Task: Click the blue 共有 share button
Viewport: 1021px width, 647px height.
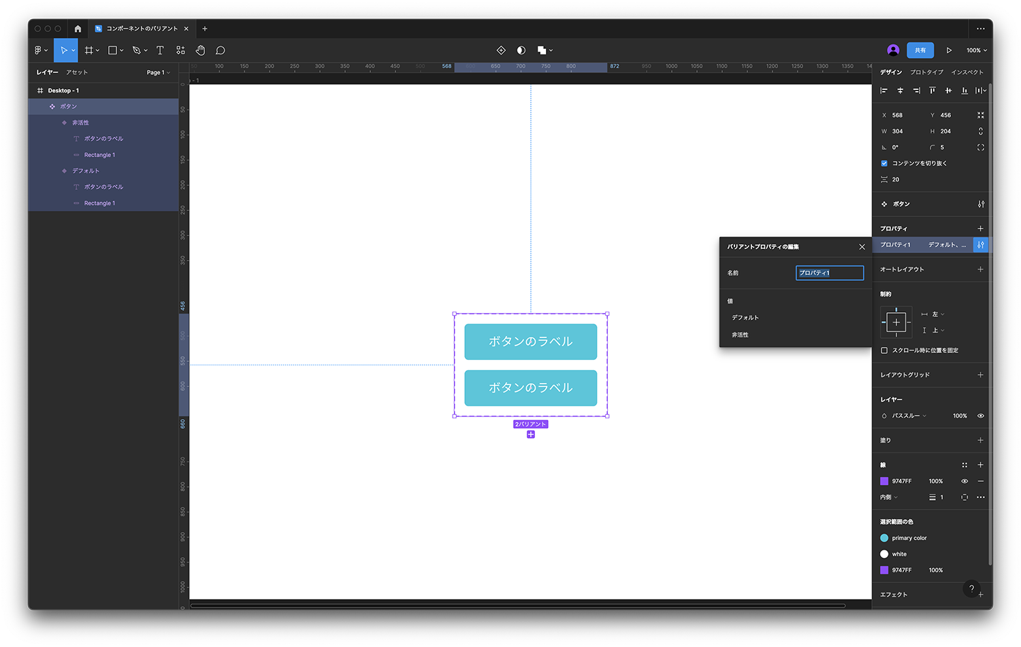Action: pos(920,50)
